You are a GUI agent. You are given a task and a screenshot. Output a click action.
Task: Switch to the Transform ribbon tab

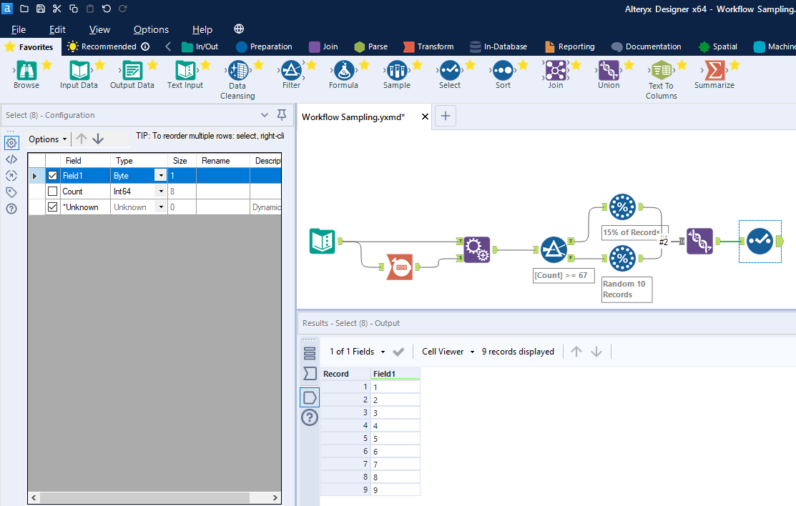[435, 46]
